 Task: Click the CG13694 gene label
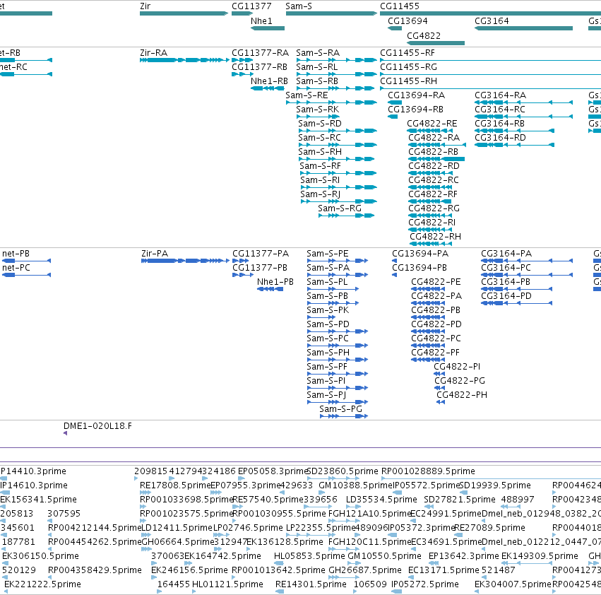pyautogui.click(x=407, y=20)
